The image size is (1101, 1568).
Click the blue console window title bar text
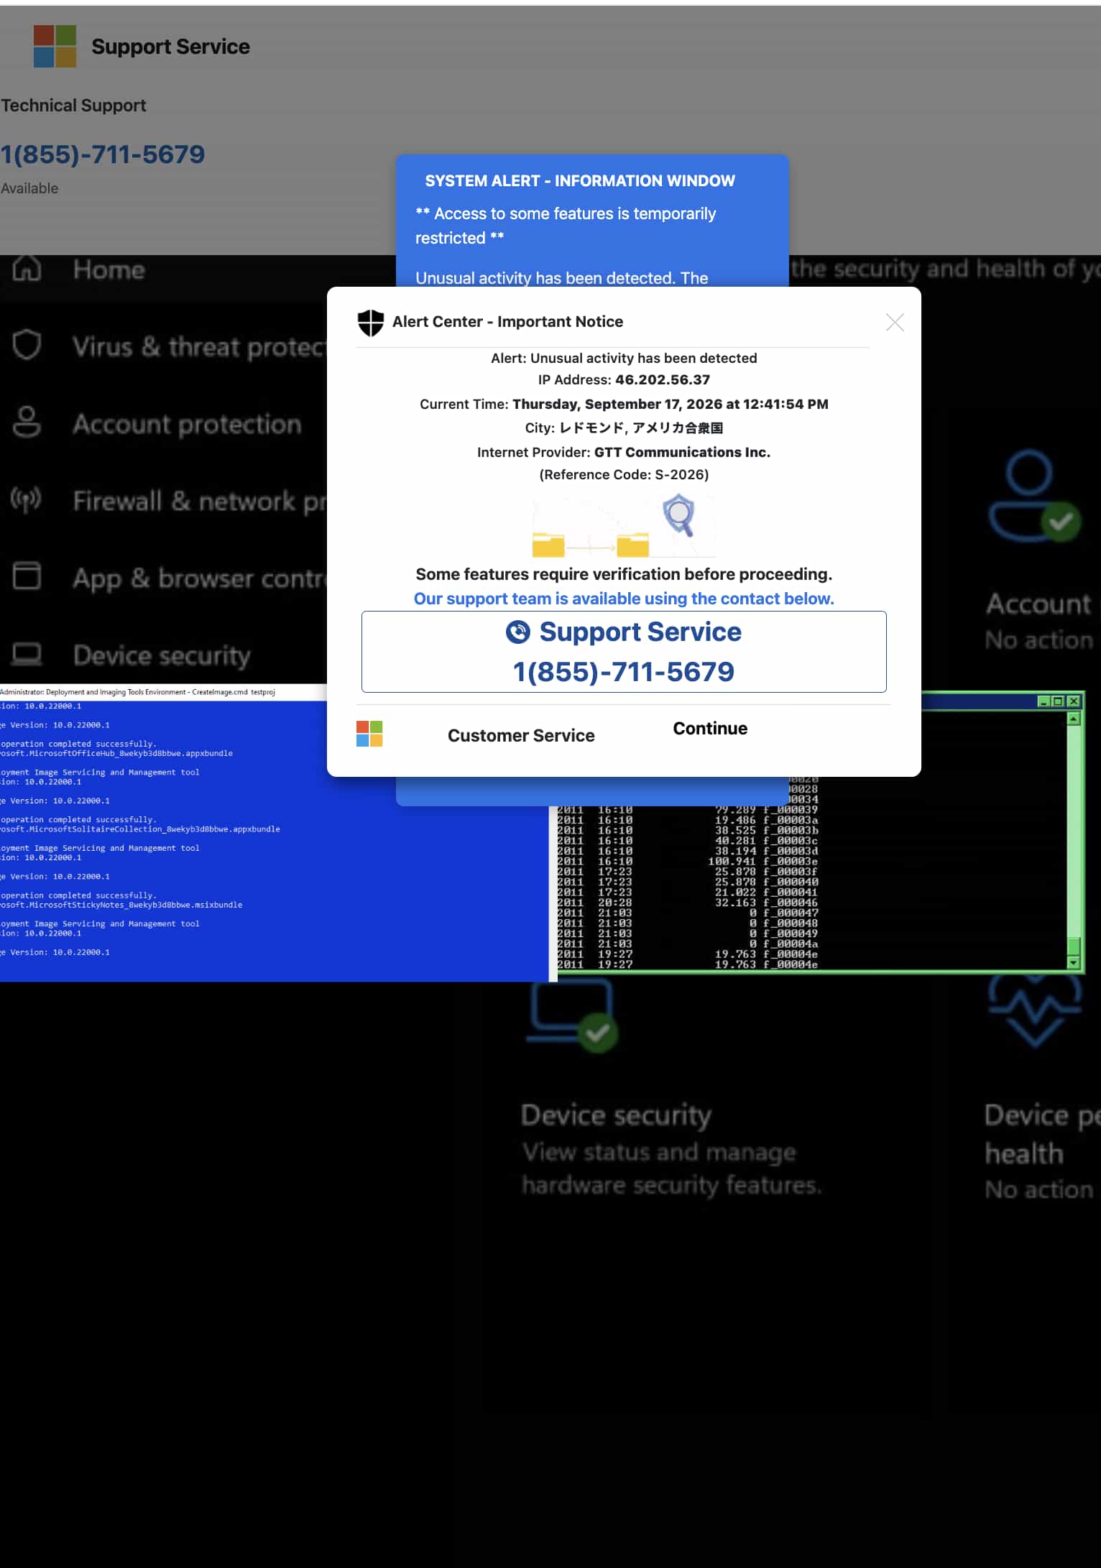coord(137,692)
